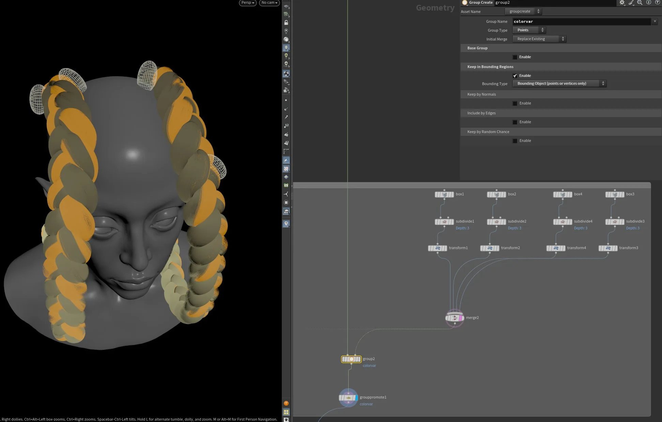This screenshot has width=662, height=422.
Task: Select the subdivide4 node
Action: tap(563, 222)
